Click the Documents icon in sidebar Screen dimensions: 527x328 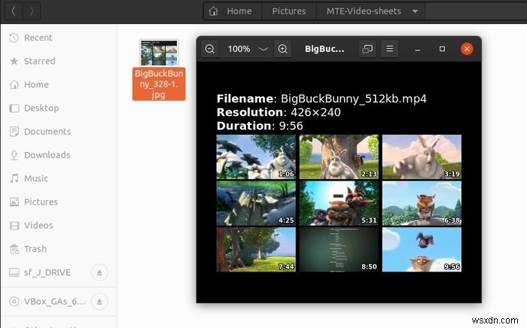tap(14, 132)
